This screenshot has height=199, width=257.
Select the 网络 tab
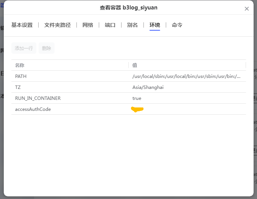(88, 25)
